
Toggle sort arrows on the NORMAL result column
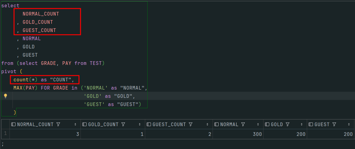[258, 124]
